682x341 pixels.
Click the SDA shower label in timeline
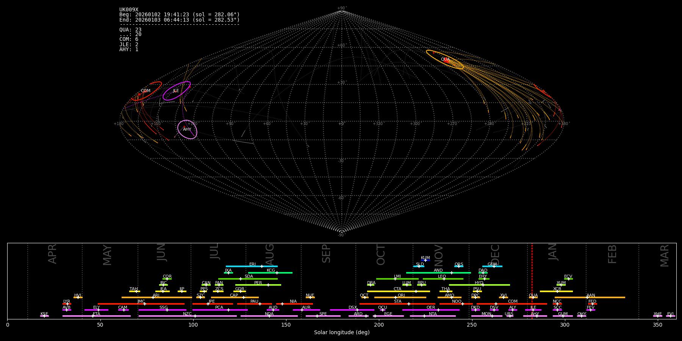(249, 277)
